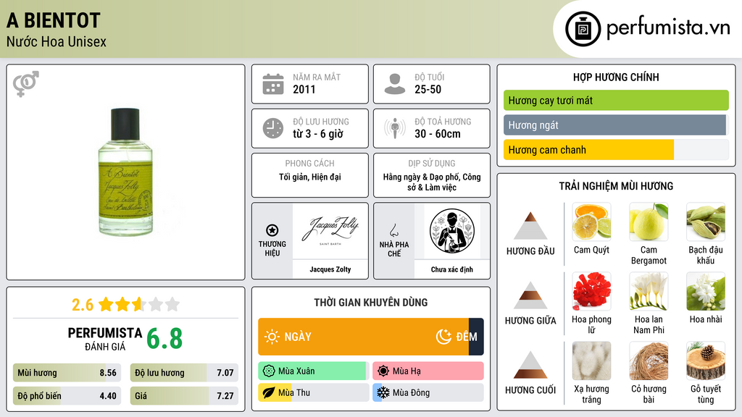Click the Đêm night usage segment
This screenshot has width=742, height=417.
(476, 337)
